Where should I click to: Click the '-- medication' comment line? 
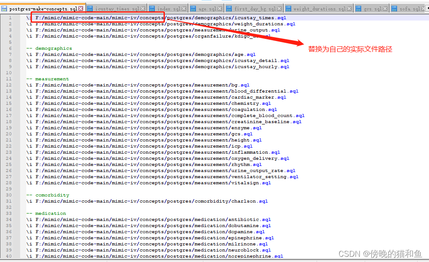pyautogui.click(x=46, y=214)
